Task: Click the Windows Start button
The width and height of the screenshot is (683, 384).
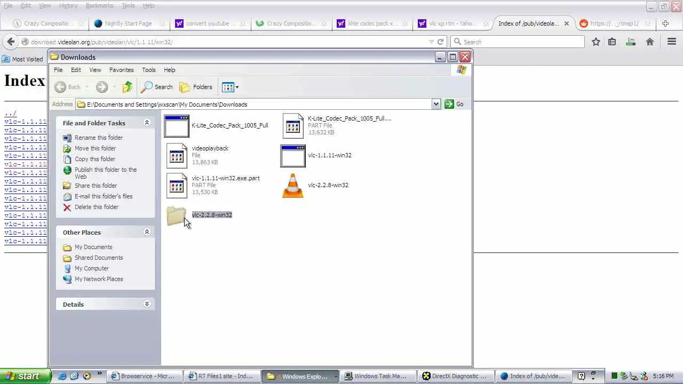Action: click(26, 376)
